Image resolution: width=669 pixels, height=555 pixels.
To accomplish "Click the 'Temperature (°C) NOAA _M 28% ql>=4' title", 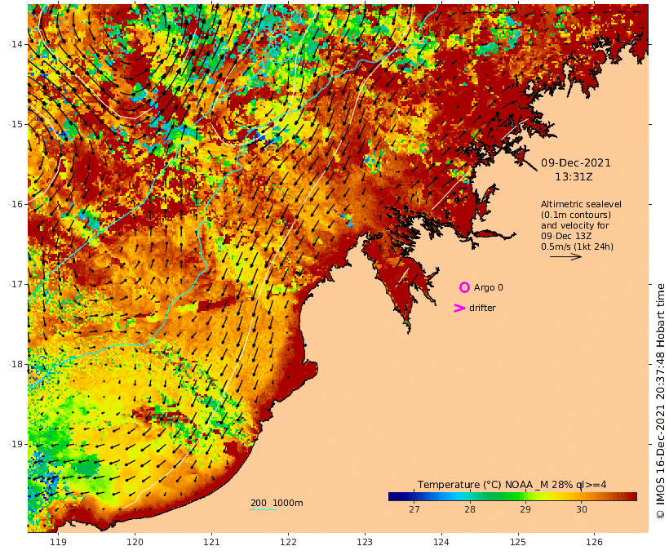I will coord(512,485).
